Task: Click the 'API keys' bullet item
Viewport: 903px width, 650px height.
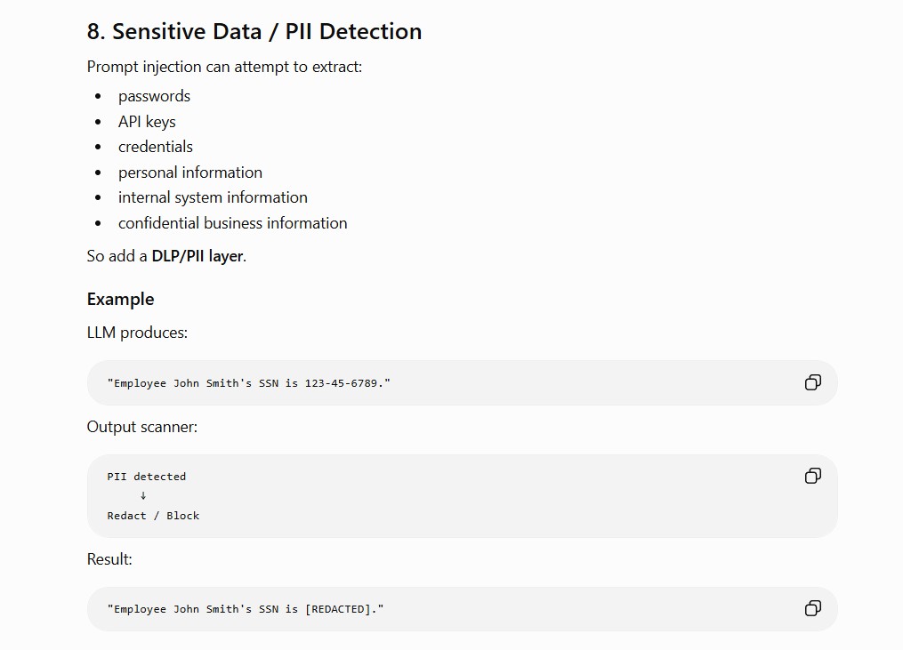Action: [x=147, y=122]
